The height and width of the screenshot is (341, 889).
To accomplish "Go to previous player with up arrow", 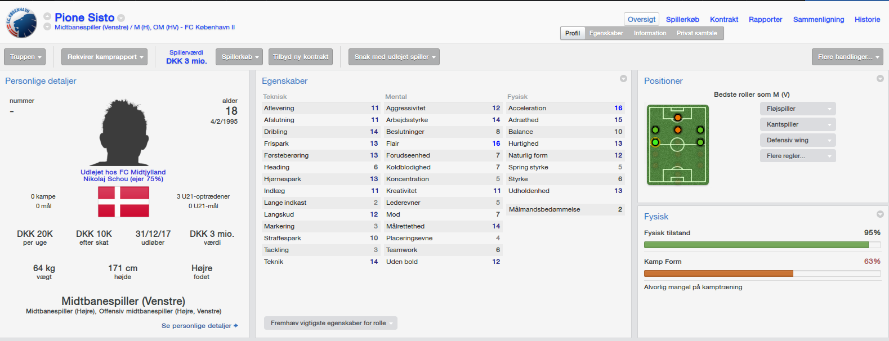I will [x=47, y=16].
